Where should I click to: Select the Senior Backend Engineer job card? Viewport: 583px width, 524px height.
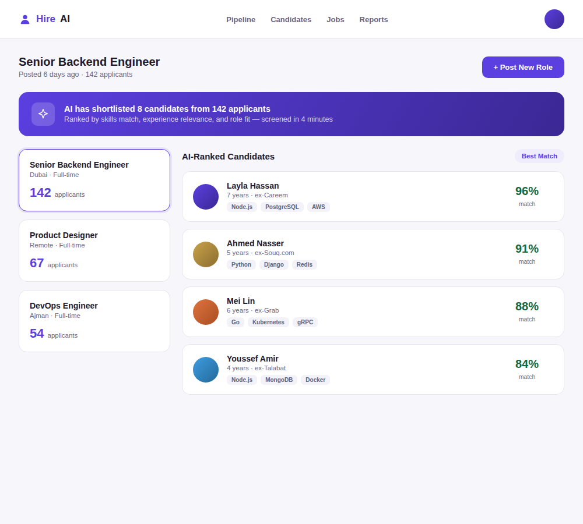click(x=94, y=180)
